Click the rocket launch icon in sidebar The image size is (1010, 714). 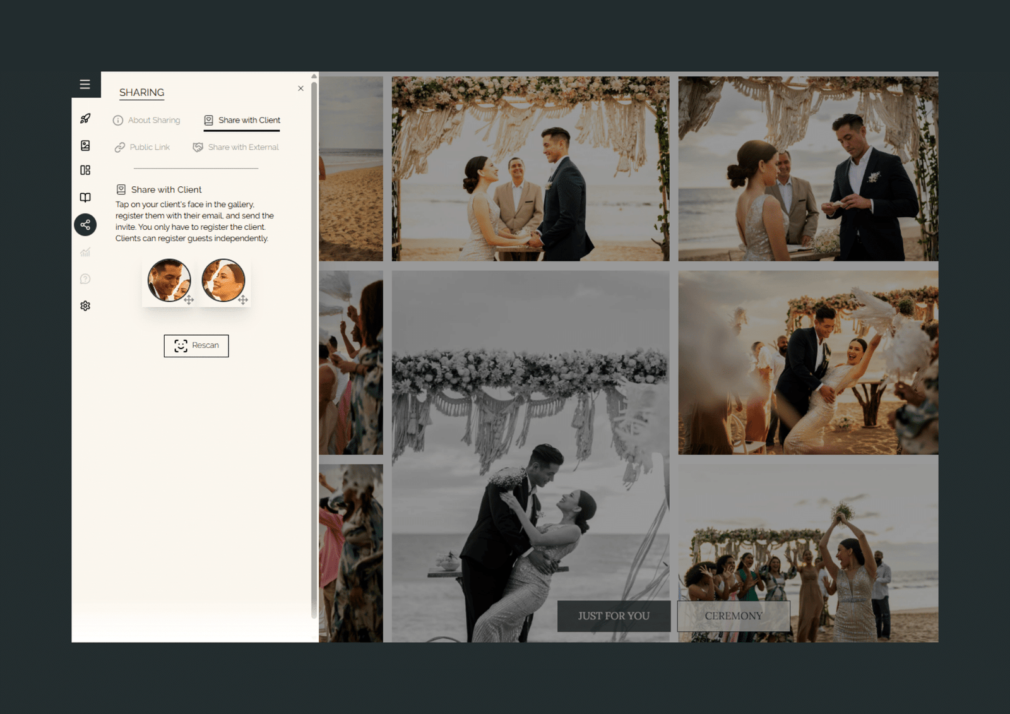[x=85, y=119]
